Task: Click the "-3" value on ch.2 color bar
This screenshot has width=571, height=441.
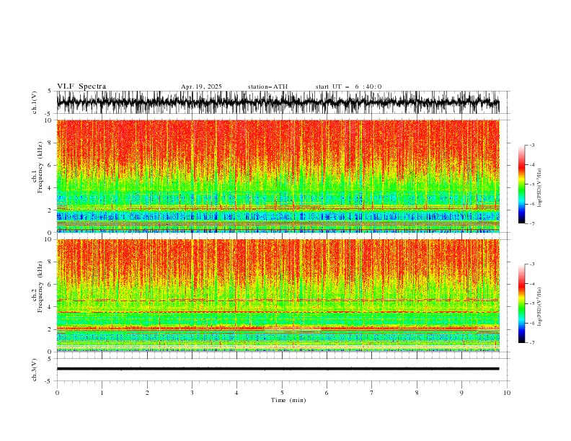Action: [531, 264]
